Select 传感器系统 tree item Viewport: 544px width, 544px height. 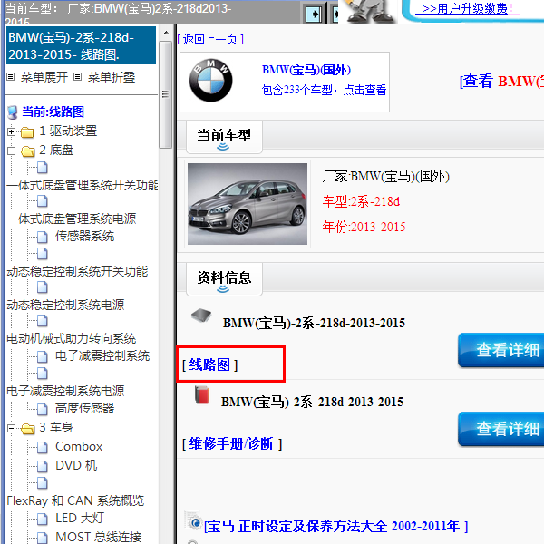84,237
